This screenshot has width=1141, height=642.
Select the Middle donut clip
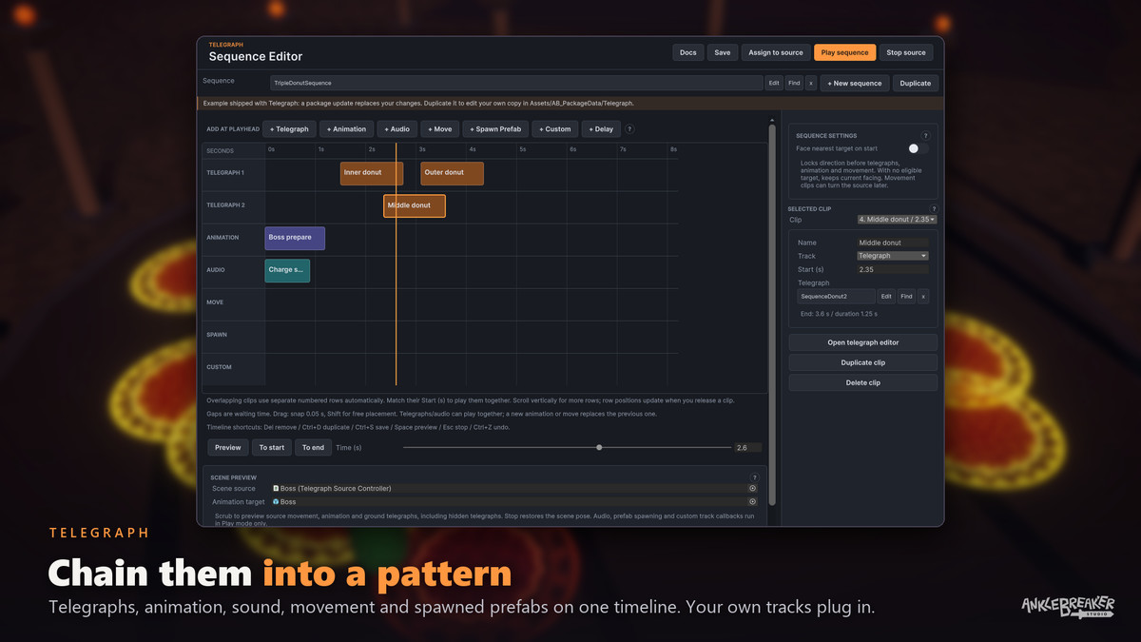[415, 205]
